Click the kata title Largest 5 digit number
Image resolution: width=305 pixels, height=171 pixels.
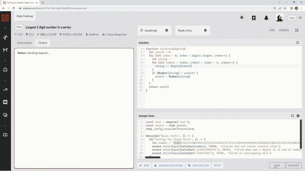(x=48, y=27)
